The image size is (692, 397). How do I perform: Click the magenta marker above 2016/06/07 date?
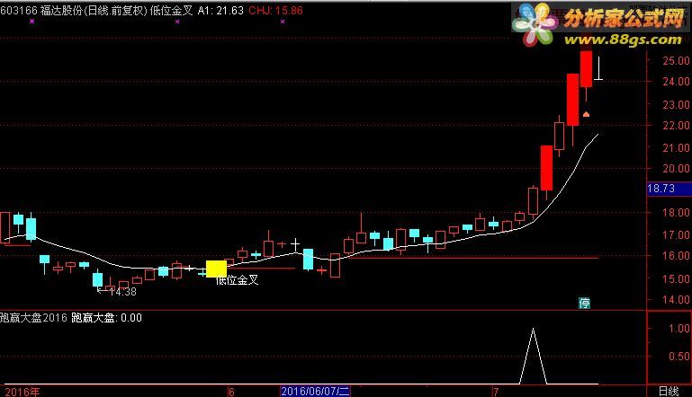(x=283, y=22)
